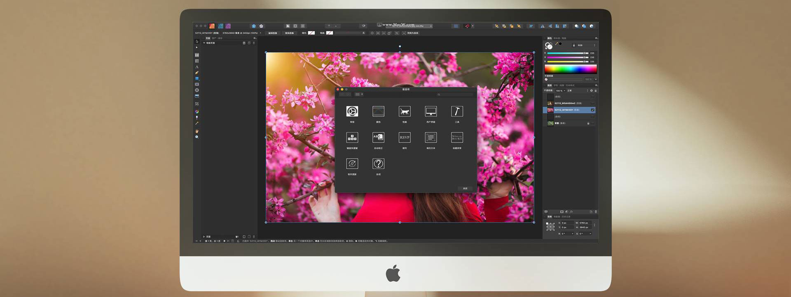Viewport: 791px width, 297px height.
Task: Uncheck visibility of S2112_I4YMrXSY layer
Action: [593, 110]
